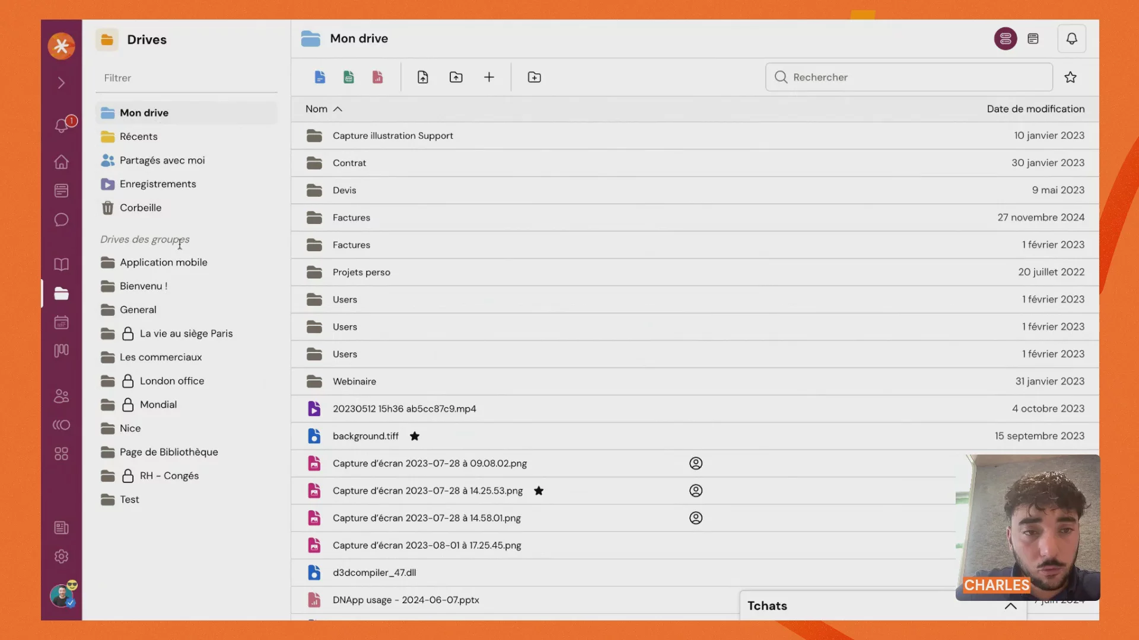Open the Webinaire folder

[x=695, y=382]
